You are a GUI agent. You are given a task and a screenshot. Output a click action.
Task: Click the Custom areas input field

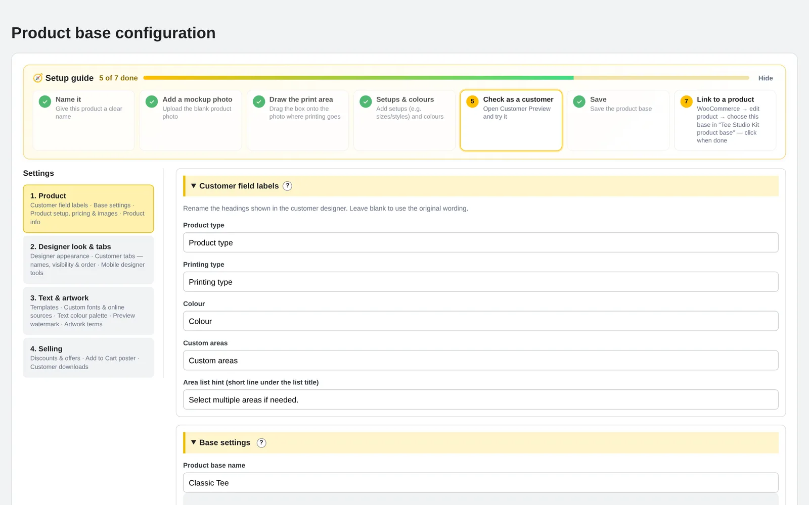click(480, 361)
